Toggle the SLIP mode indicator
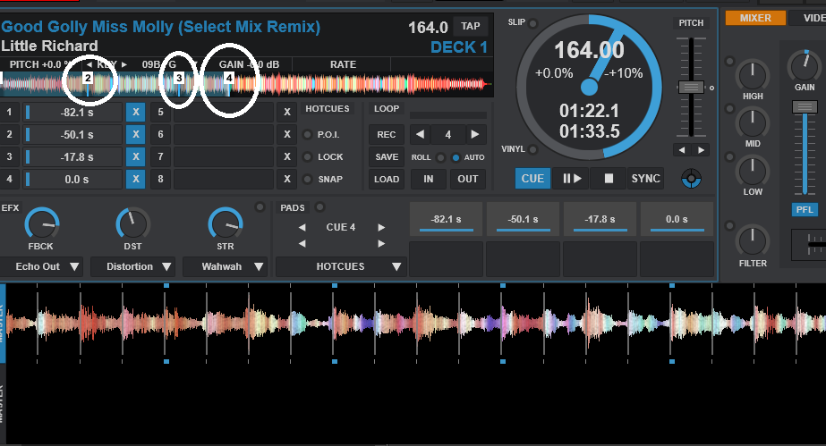 [534, 22]
